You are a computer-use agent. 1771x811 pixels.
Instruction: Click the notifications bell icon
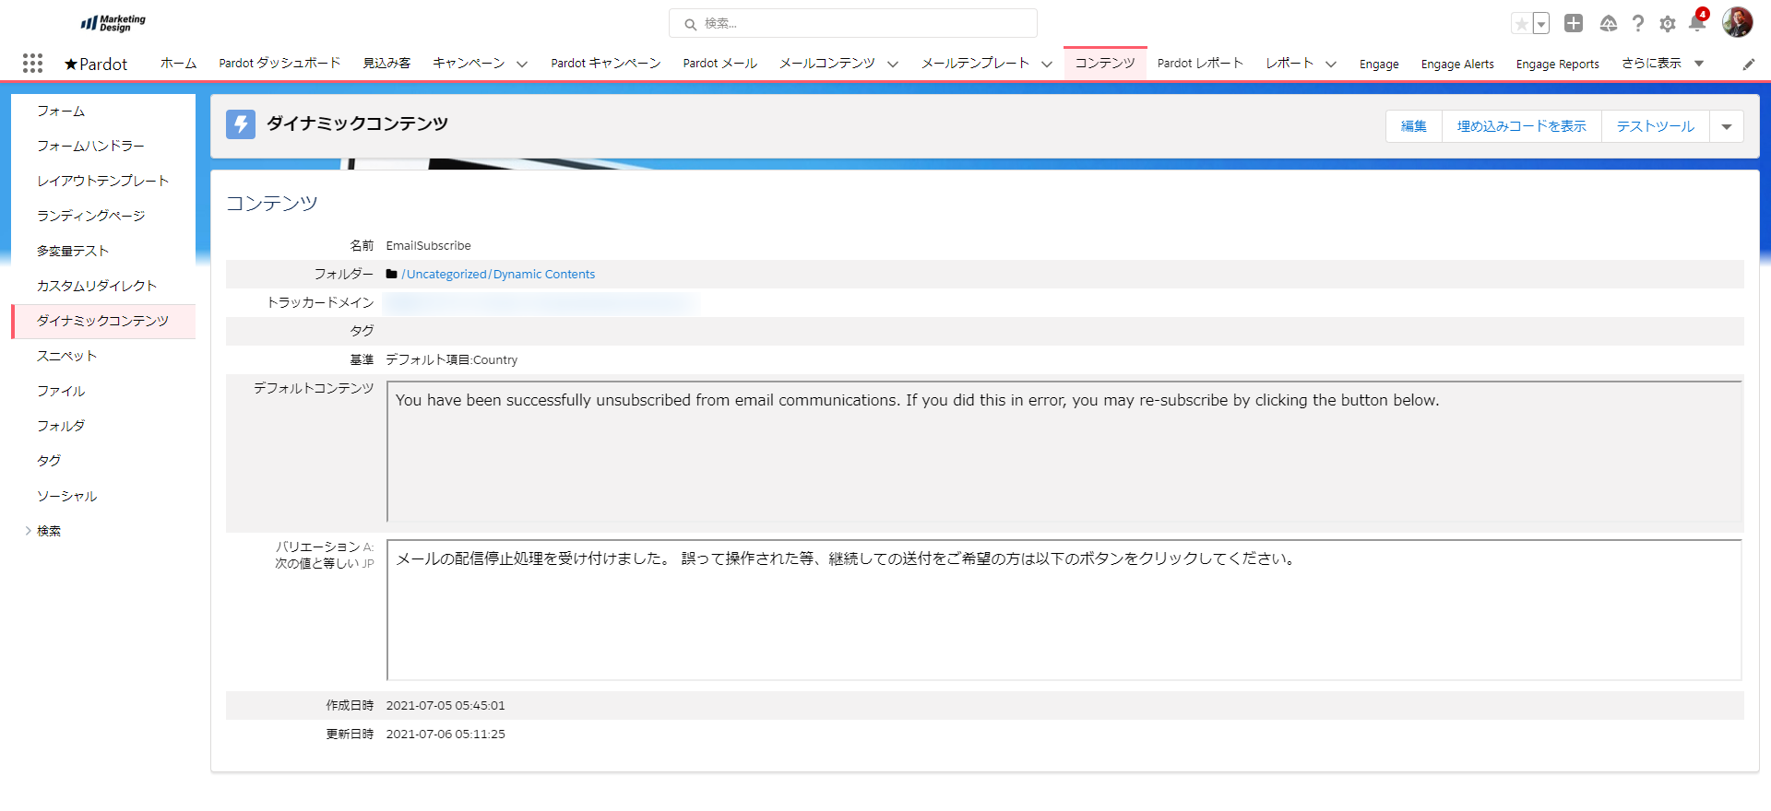[1696, 24]
